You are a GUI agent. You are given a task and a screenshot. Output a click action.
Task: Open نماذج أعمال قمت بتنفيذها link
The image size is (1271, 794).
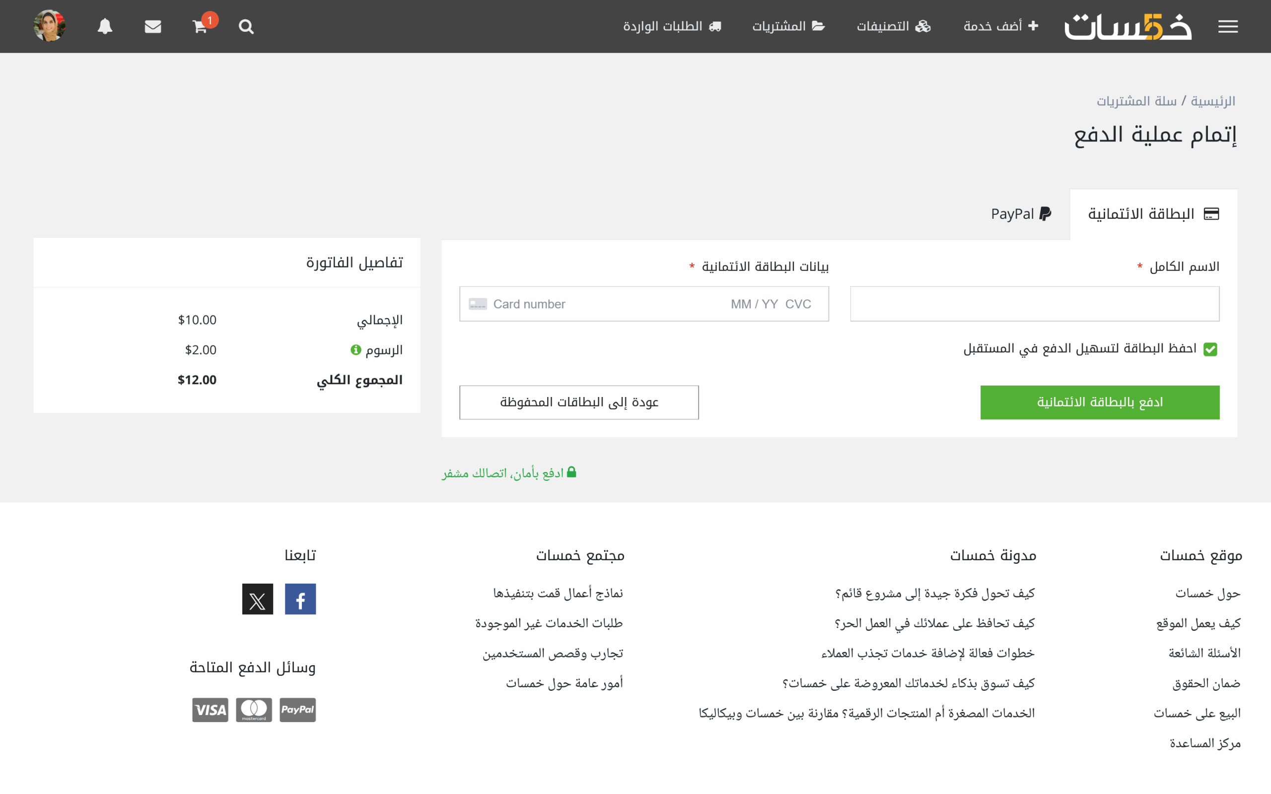558,594
